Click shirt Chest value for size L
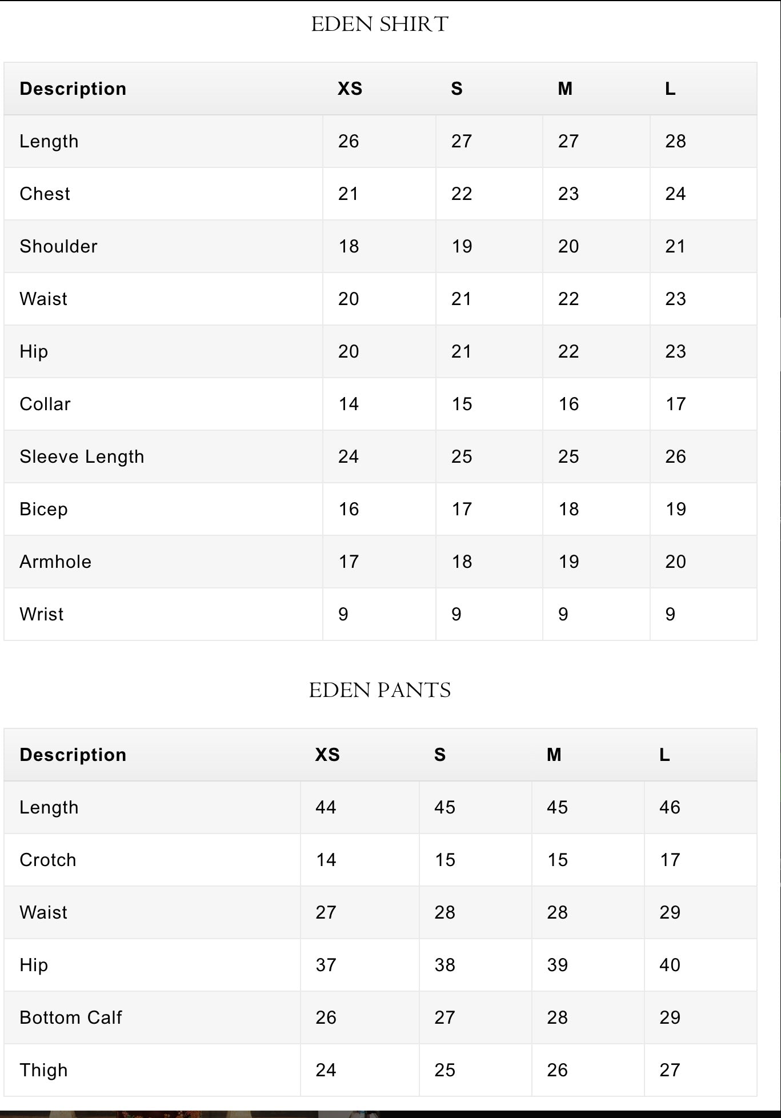Viewport: 781px width, 1118px height. point(675,194)
